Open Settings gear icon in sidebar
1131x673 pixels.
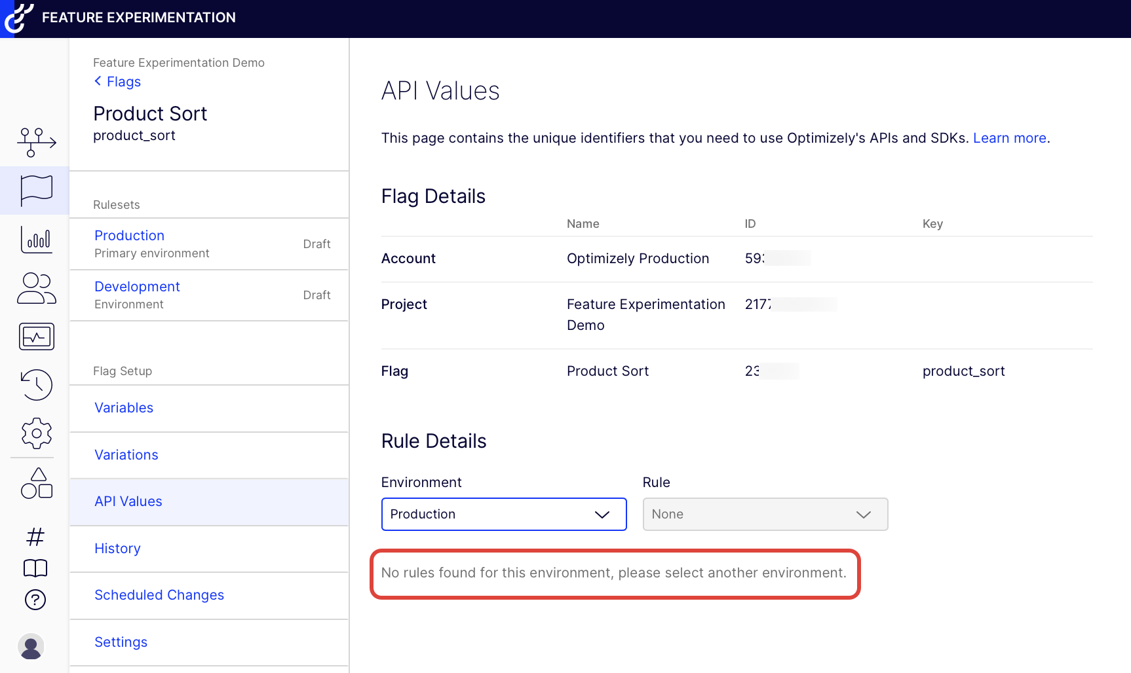click(x=36, y=433)
